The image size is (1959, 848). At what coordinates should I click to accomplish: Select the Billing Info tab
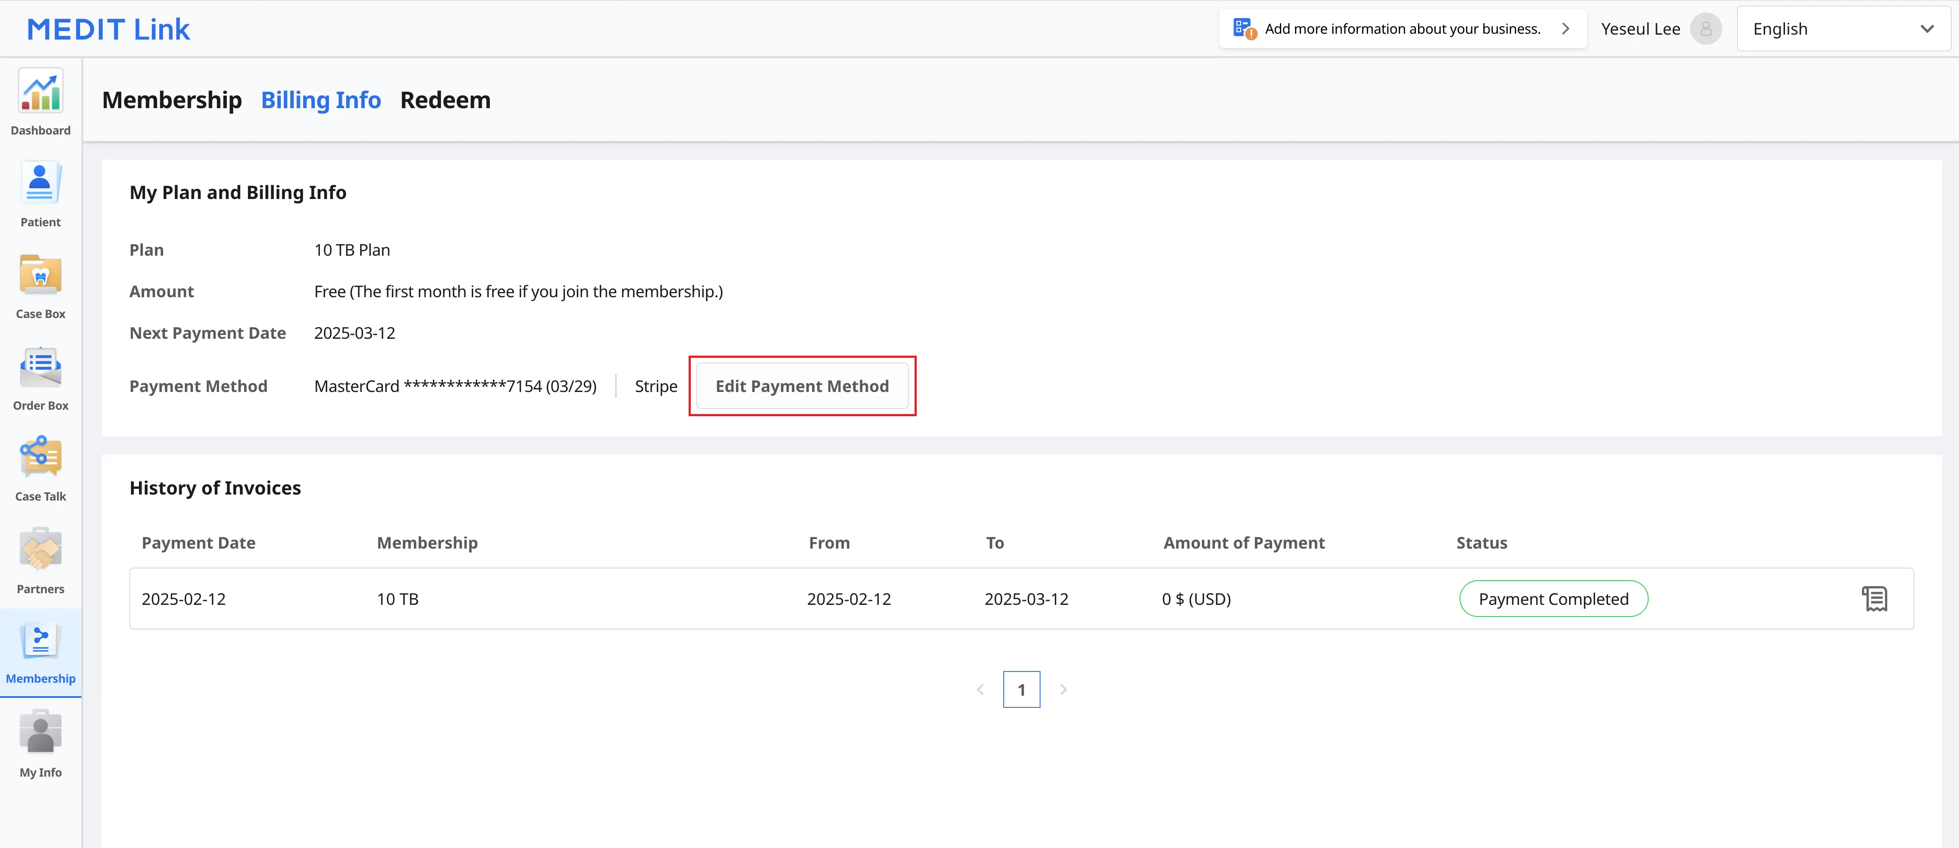[x=321, y=100]
